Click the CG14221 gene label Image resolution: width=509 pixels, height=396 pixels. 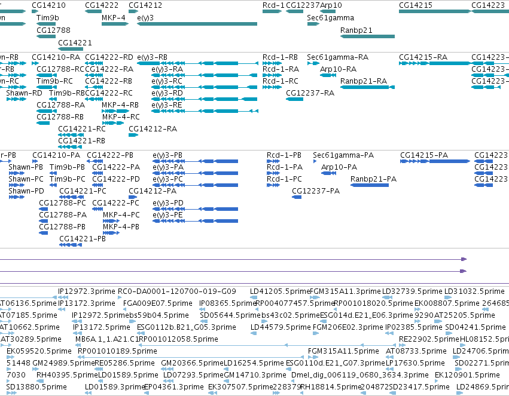[75, 43]
